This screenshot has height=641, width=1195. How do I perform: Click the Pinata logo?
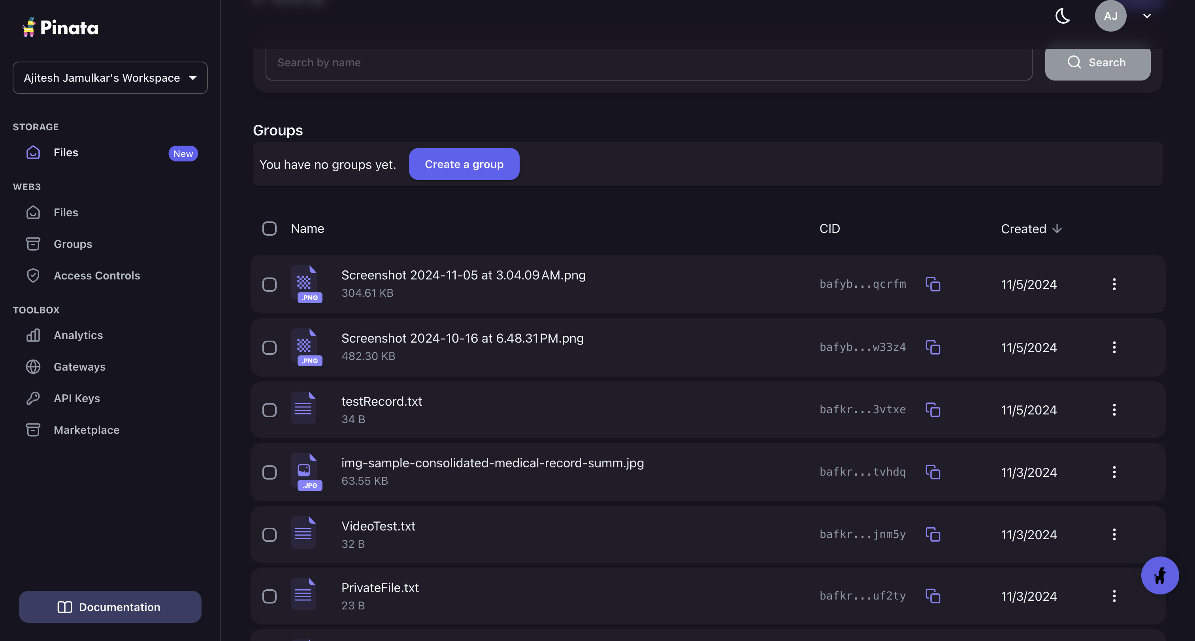[x=60, y=28]
